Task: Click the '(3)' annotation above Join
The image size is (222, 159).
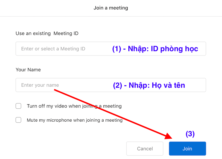Action: coord(190,134)
